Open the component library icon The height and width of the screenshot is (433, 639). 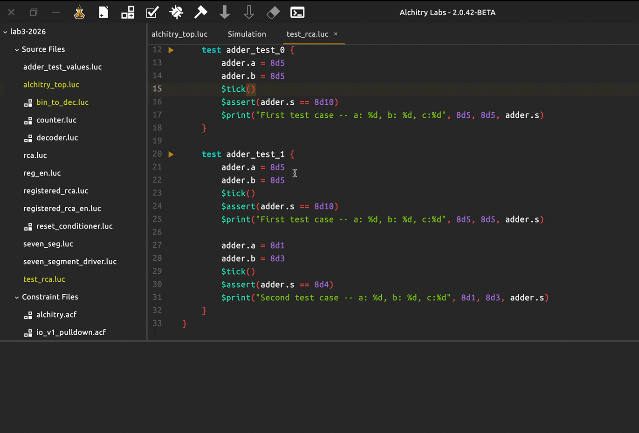point(128,13)
